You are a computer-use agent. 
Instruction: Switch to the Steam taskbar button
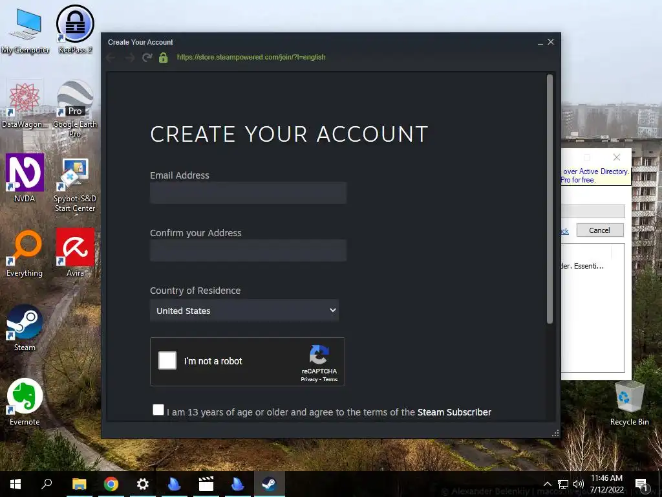[x=270, y=484]
